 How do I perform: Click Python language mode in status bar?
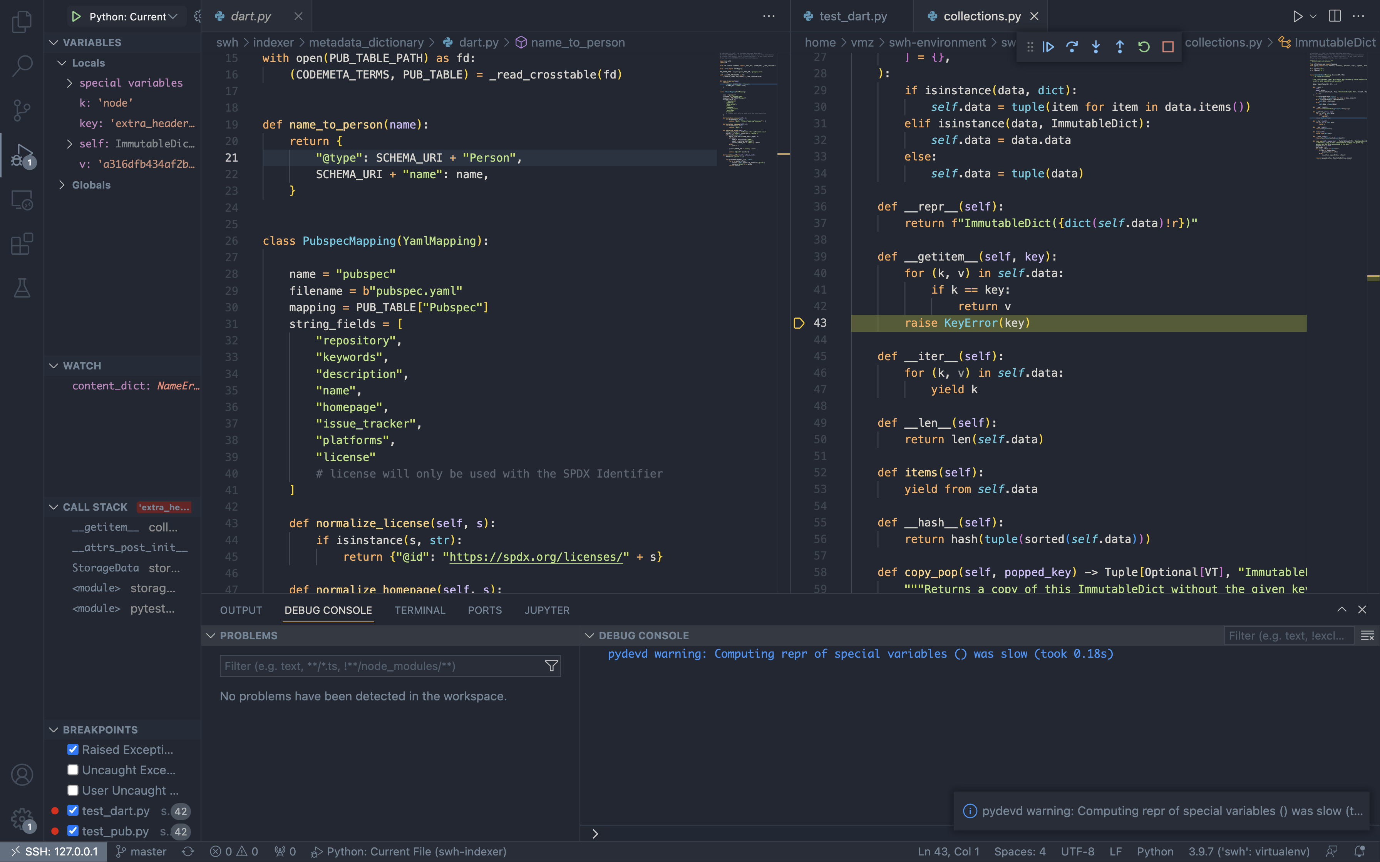1155,852
